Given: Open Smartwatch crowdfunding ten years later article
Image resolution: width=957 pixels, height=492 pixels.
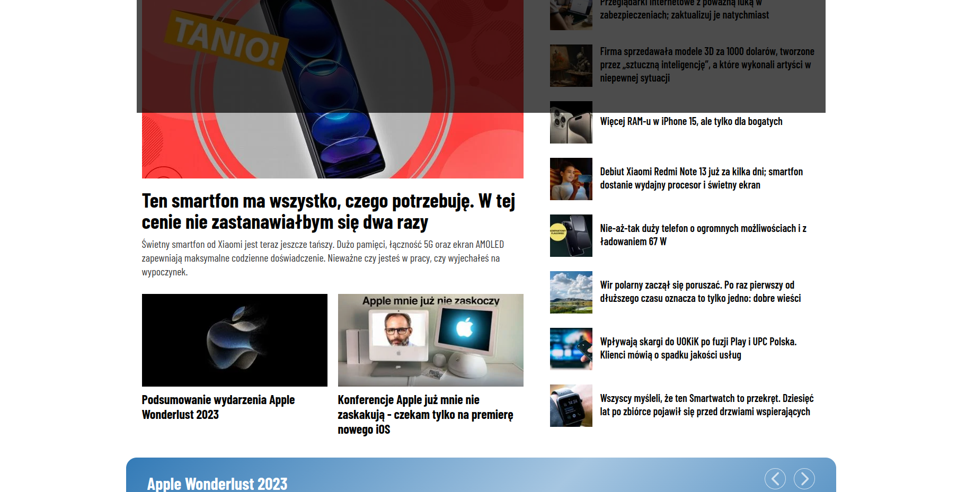Looking at the screenshot, I should (706, 405).
